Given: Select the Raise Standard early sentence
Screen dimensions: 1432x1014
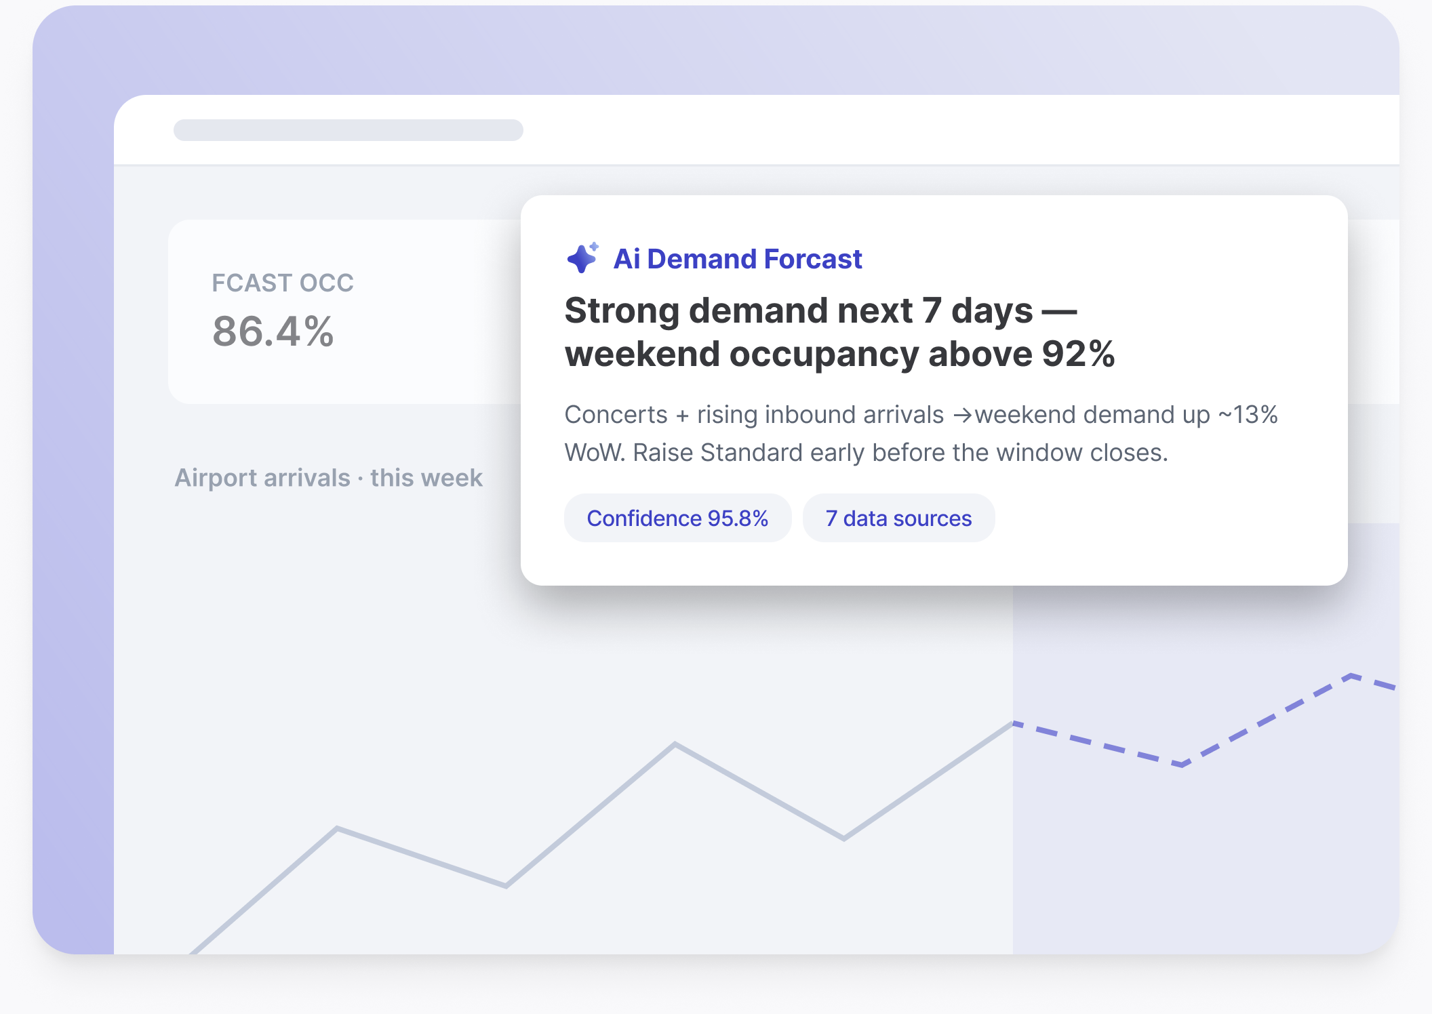Looking at the screenshot, I should pyautogui.click(x=901, y=452).
